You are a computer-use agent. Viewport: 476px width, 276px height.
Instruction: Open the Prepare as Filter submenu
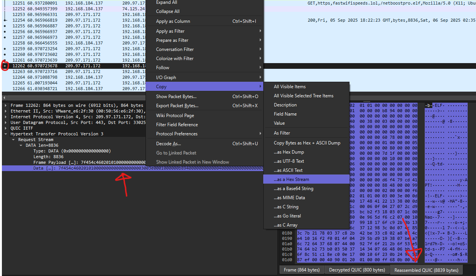pos(204,40)
